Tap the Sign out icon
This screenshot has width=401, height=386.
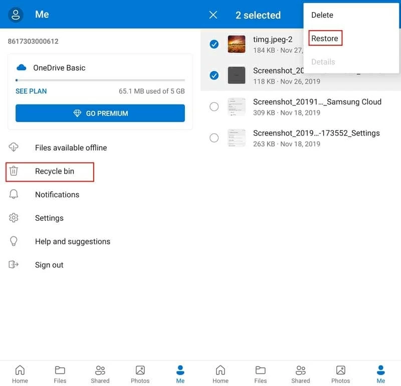tap(14, 265)
